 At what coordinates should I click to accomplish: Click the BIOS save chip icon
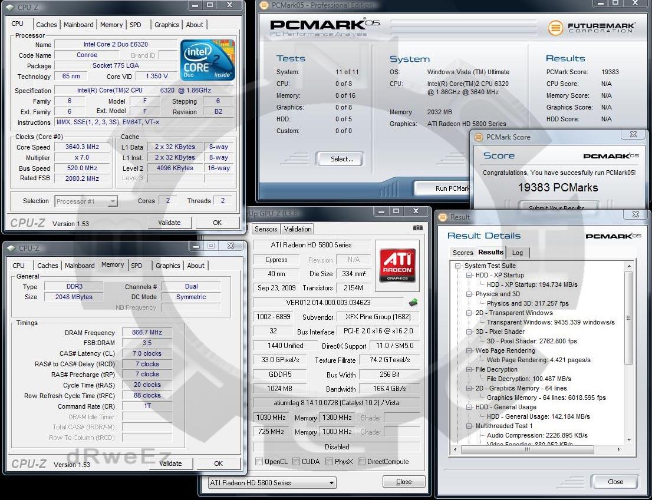(413, 302)
